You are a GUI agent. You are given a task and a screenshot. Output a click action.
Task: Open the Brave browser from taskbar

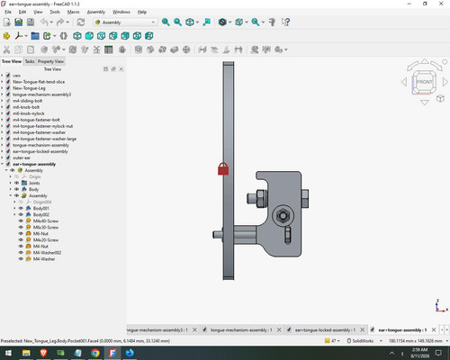point(44,353)
